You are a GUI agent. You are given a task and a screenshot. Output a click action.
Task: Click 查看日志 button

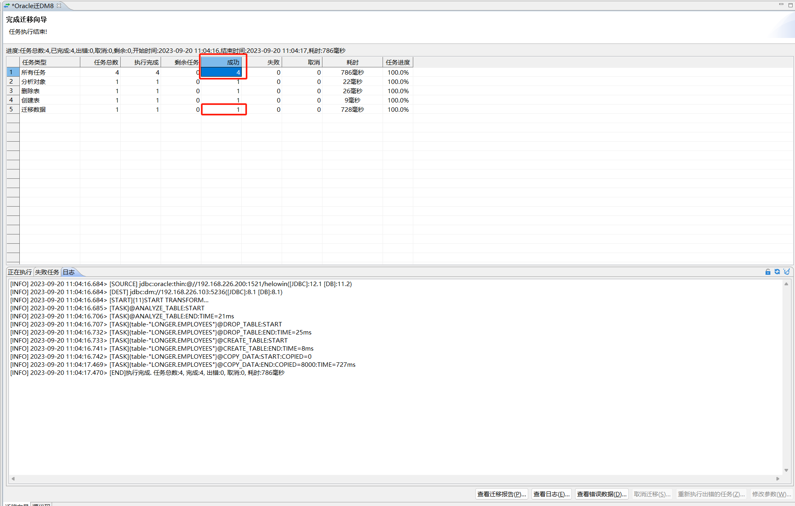tap(551, 494)
